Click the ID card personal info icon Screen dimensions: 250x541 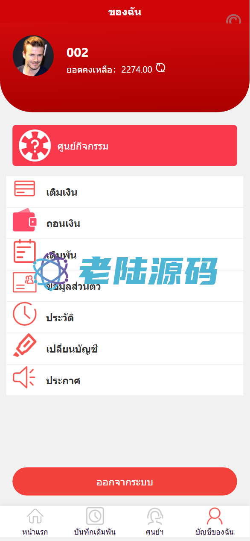24,282
